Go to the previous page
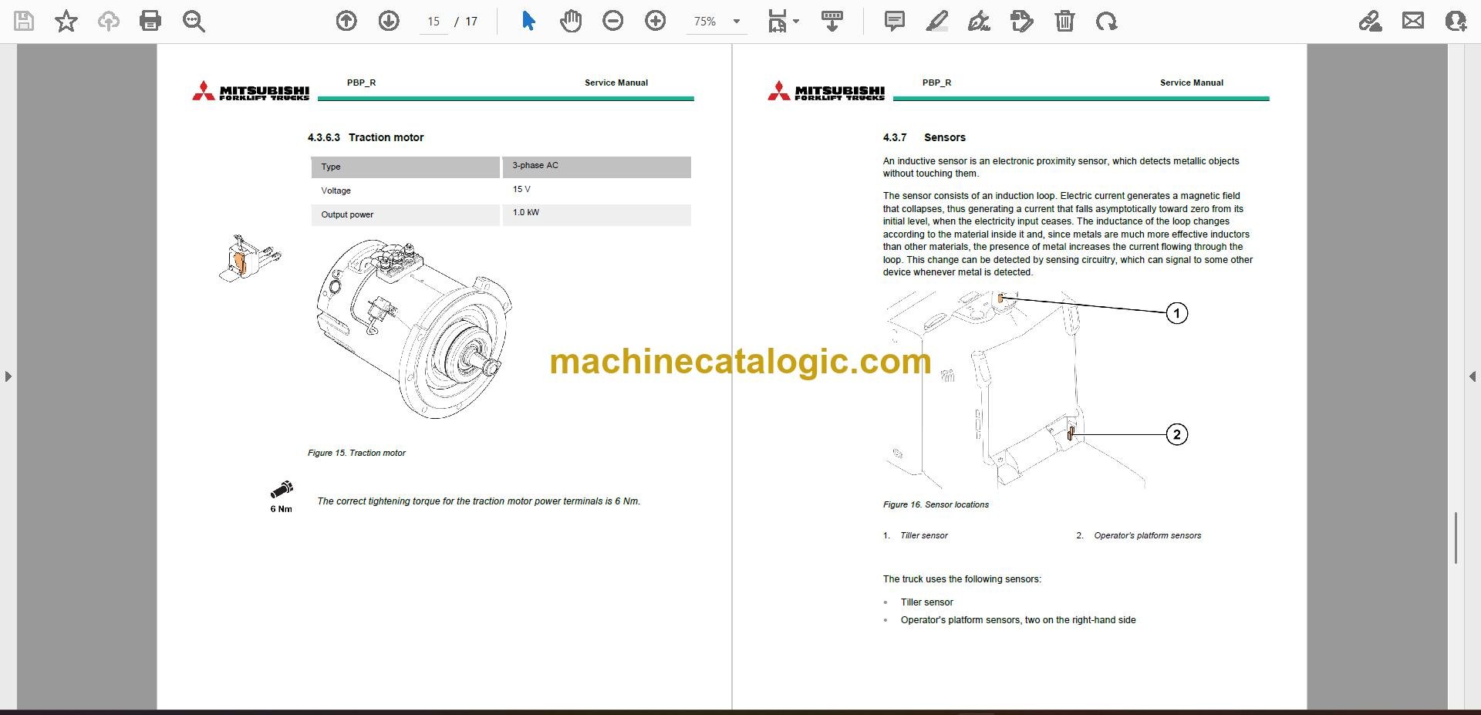 click(346, 21)
